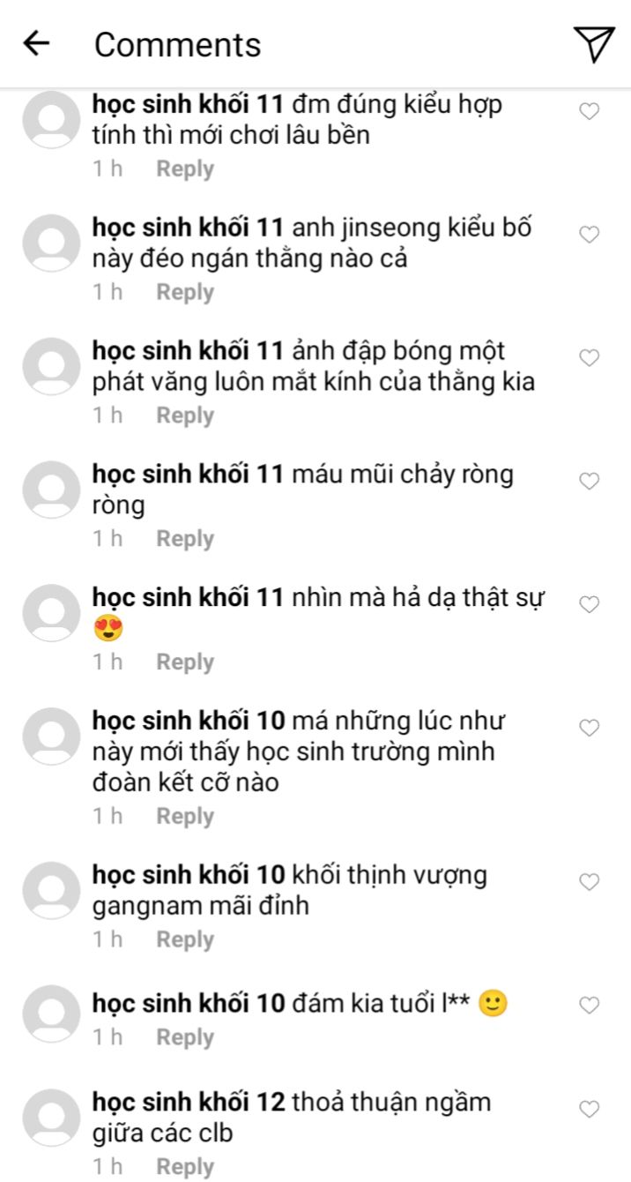Like the 'anh jinseong' comment
This screenshot has width=631, height=1182.
(x=589, y=235)
